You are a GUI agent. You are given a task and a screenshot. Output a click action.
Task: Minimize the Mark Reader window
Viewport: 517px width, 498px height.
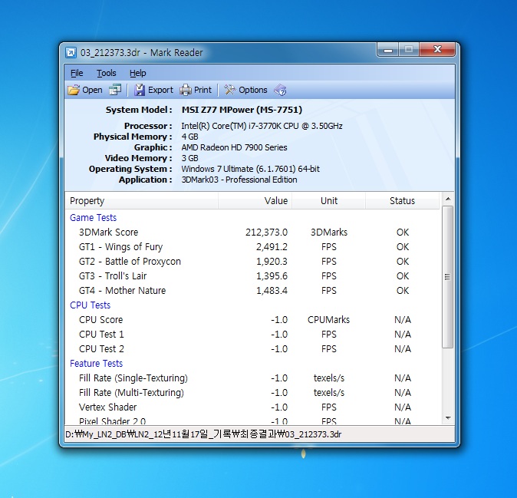(x=388, y=50)
